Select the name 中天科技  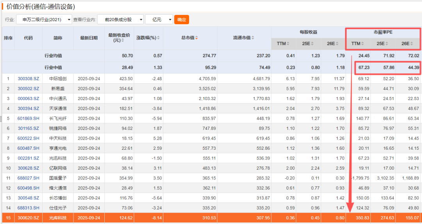pyautogui.click(x=58, y=138)
